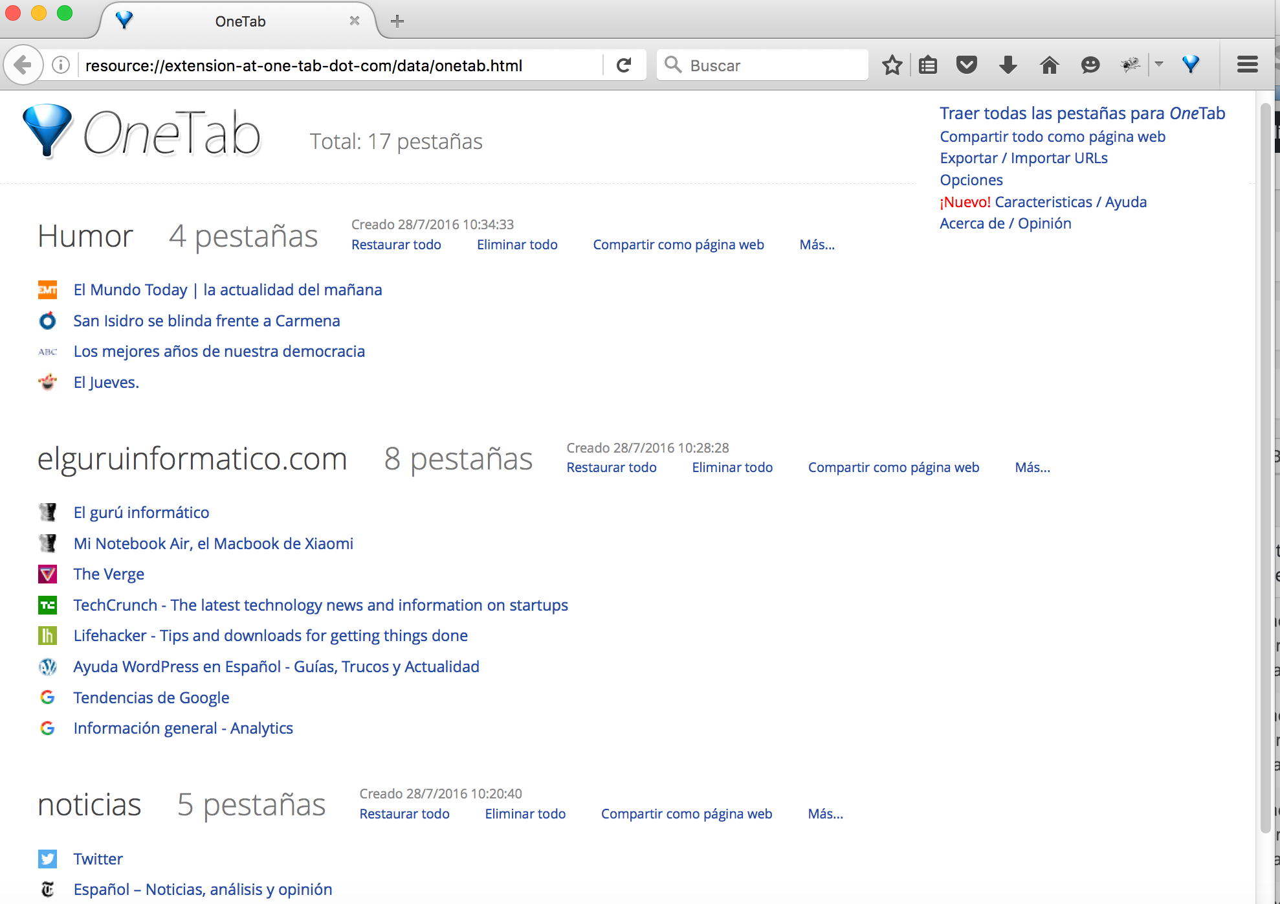The height and width of the screenshot is (904, 1280).
Task: Restaurar todo for elguruinformatico.com group
Action: click(x=612, y=468)
